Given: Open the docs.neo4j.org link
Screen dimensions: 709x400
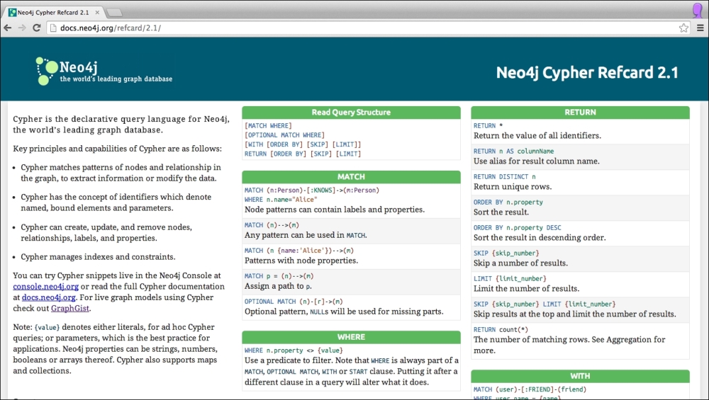Looking at the screenshot, I should (x=48, y=297).
